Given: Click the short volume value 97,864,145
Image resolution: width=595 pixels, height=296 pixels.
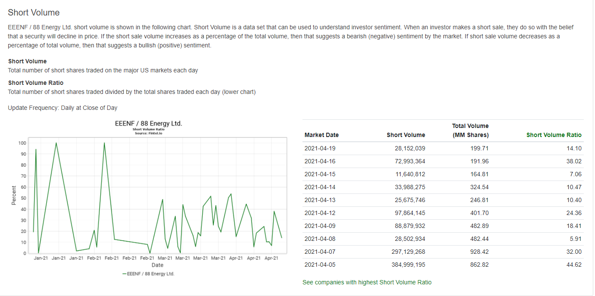Looking at the screenshot, I should pos(410,213).
